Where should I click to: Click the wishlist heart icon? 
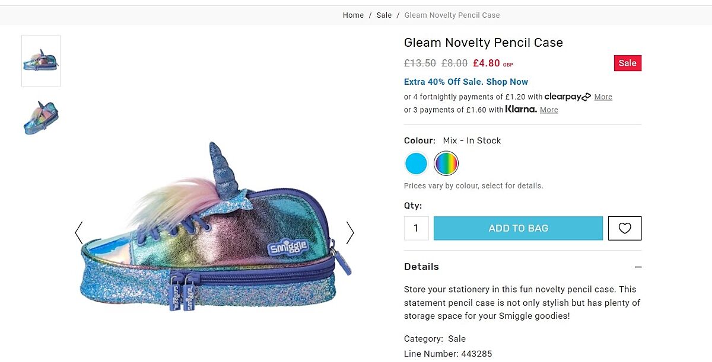click(x=625, y=228)
